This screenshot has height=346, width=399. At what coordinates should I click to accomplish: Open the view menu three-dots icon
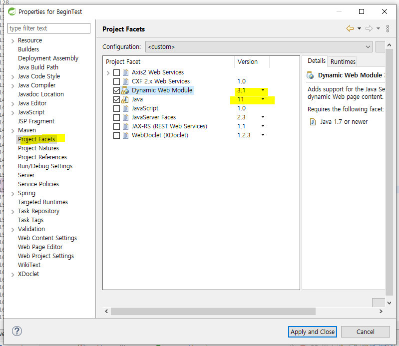[x=388, y=28]
